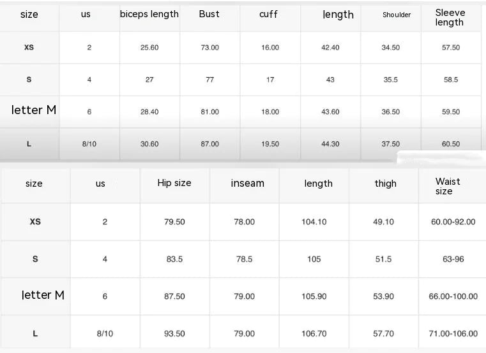Select the waist range 60.00-92.00 cell

(453, 222)
